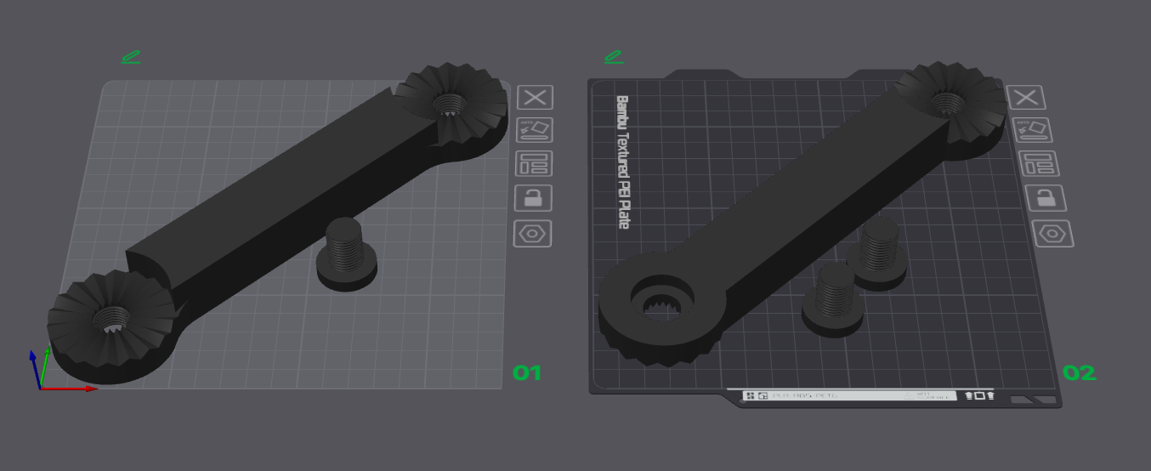The width and height of the screenshot is (1151, 471).
Task: Remove plate 02 with its X icon
Action: [1026, 97]
